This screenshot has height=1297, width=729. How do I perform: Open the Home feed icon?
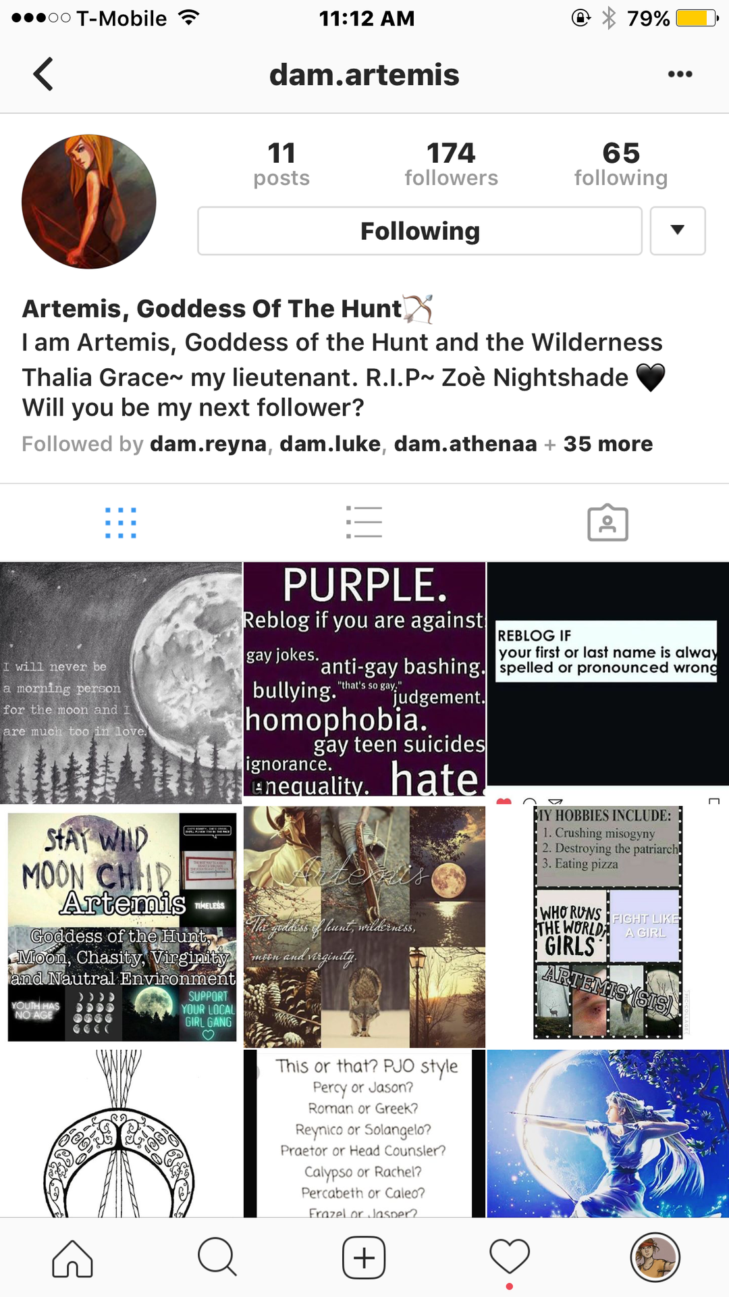pos(72,1258)
